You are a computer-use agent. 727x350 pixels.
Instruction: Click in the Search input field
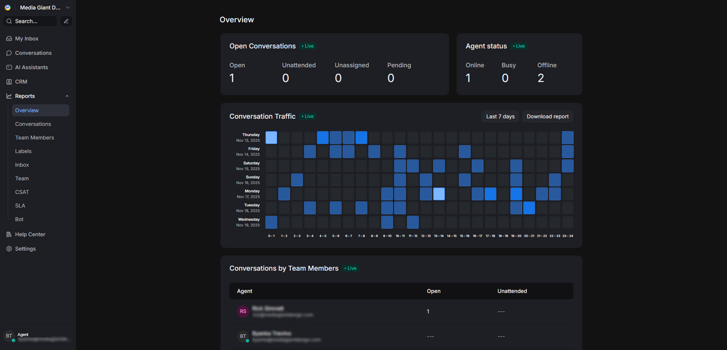pyautogui.click(x=34, y=21)
